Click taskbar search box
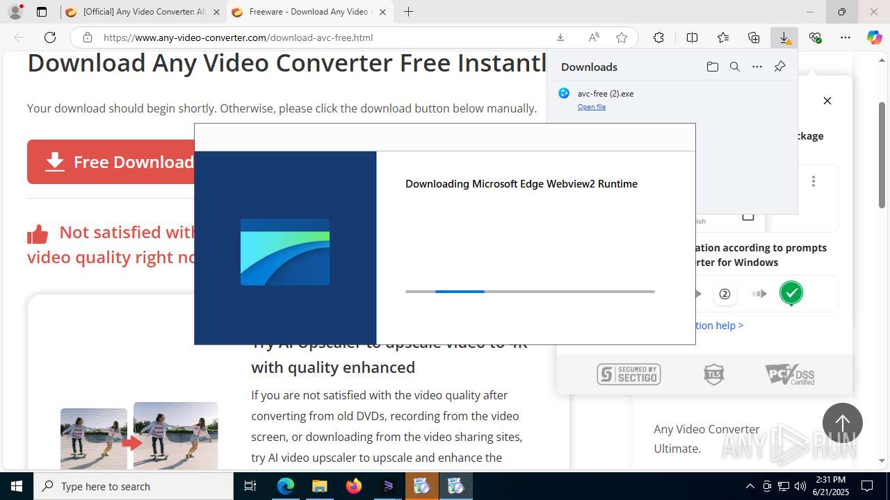Viewport: 890px width, 500px height. coord(133,486)
